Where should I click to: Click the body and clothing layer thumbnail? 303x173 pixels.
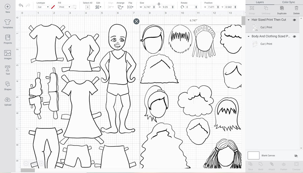click(255, 44)
